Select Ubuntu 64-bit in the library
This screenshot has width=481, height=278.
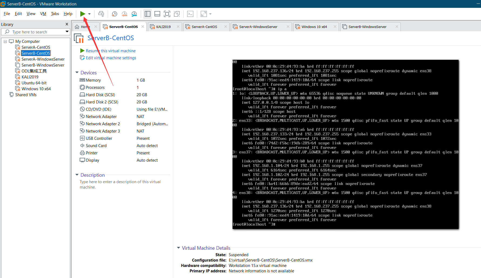click(34, 83)
